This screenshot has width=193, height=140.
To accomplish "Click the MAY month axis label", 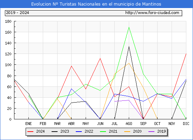I will [86, 124].
